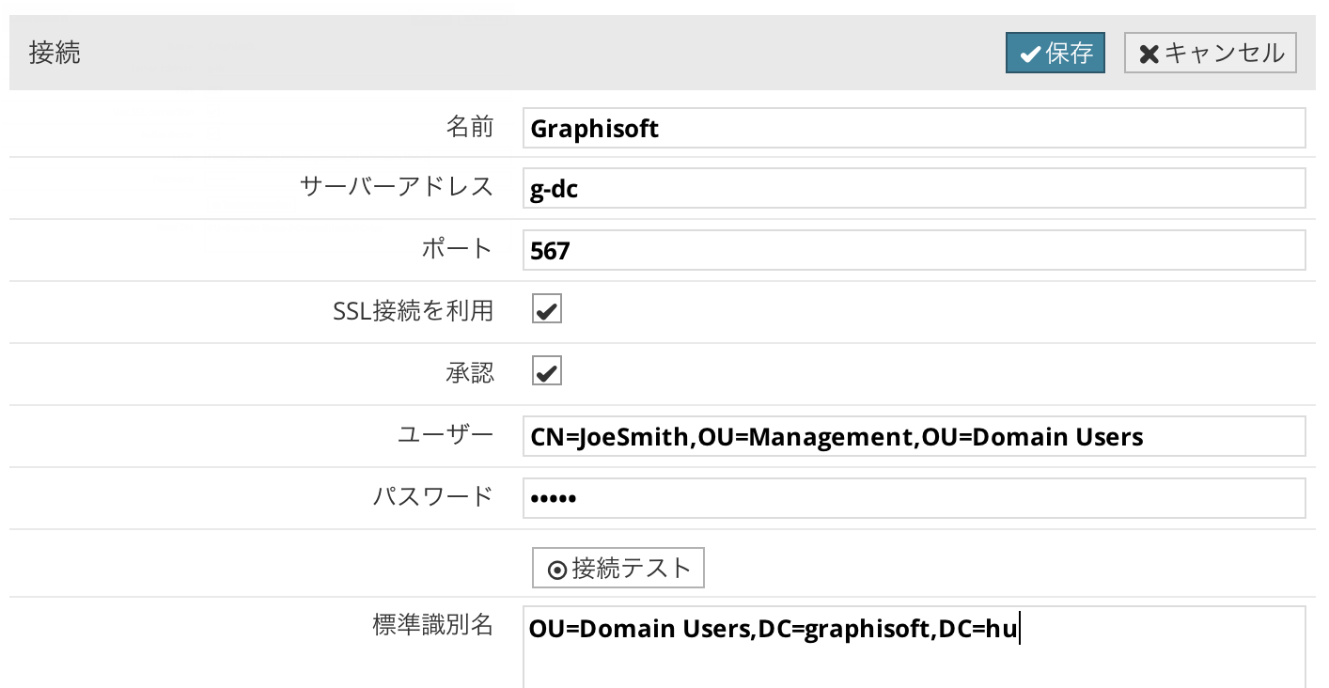
Task: Click the 名前 label text
Action: tap(469, 127)
